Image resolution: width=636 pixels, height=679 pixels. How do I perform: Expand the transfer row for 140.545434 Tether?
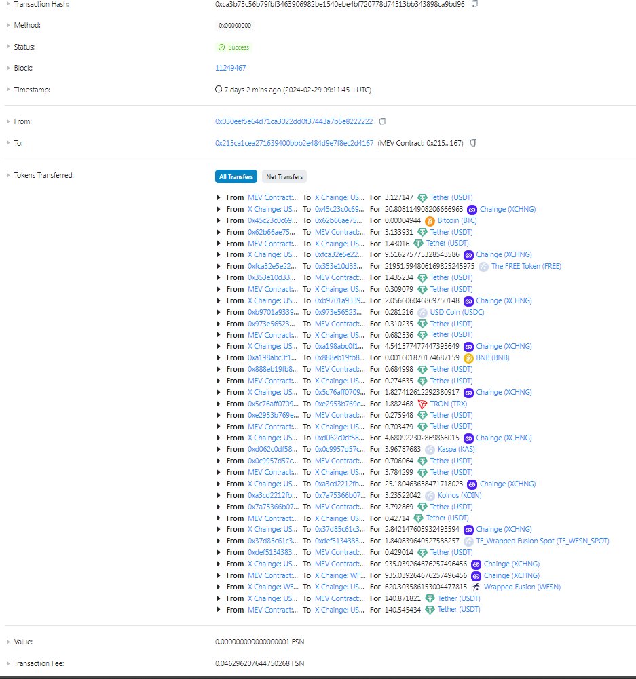pos(219,610)
